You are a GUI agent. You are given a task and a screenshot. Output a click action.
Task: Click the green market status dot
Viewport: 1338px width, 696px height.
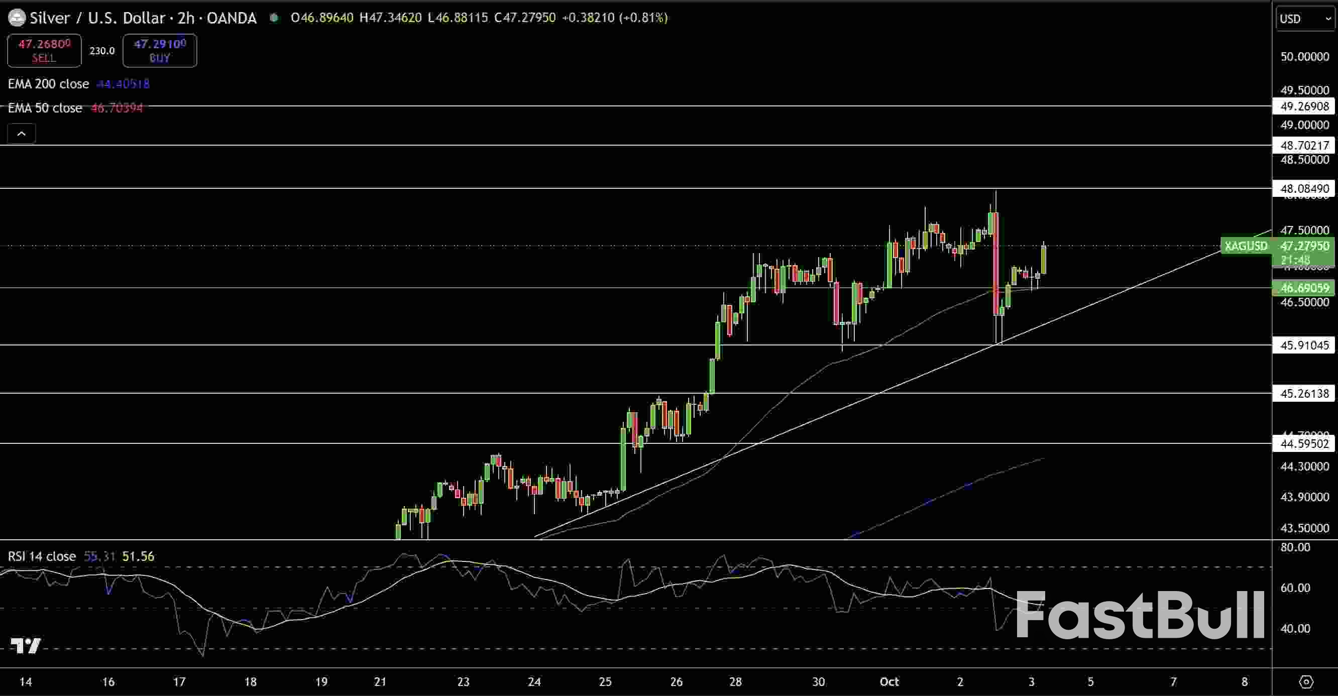[274, 17]
